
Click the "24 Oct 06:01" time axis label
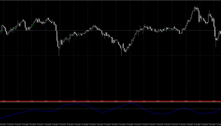click(x=77, y=125)
